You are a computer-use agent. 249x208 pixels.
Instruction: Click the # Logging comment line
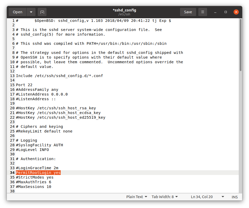tap(26, 140)
